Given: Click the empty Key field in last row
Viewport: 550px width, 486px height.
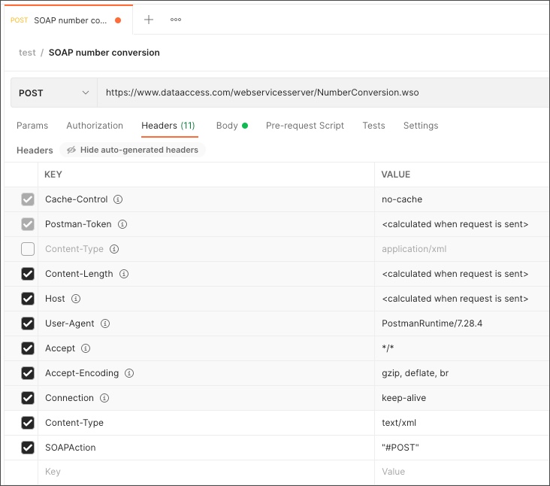Looking at the screenshot, I should click(x=203, y=472).
